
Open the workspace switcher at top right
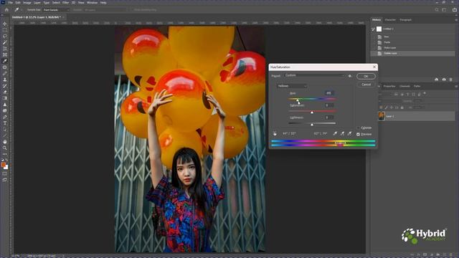[x=445, y=9]
